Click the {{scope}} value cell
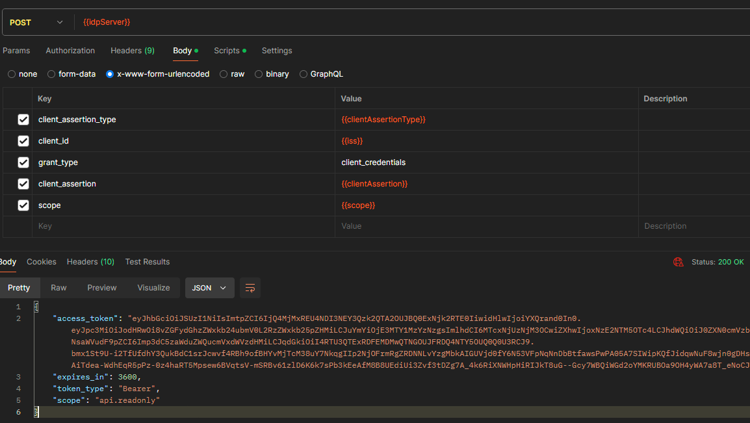750x423 pixels. tap(486, 205)
